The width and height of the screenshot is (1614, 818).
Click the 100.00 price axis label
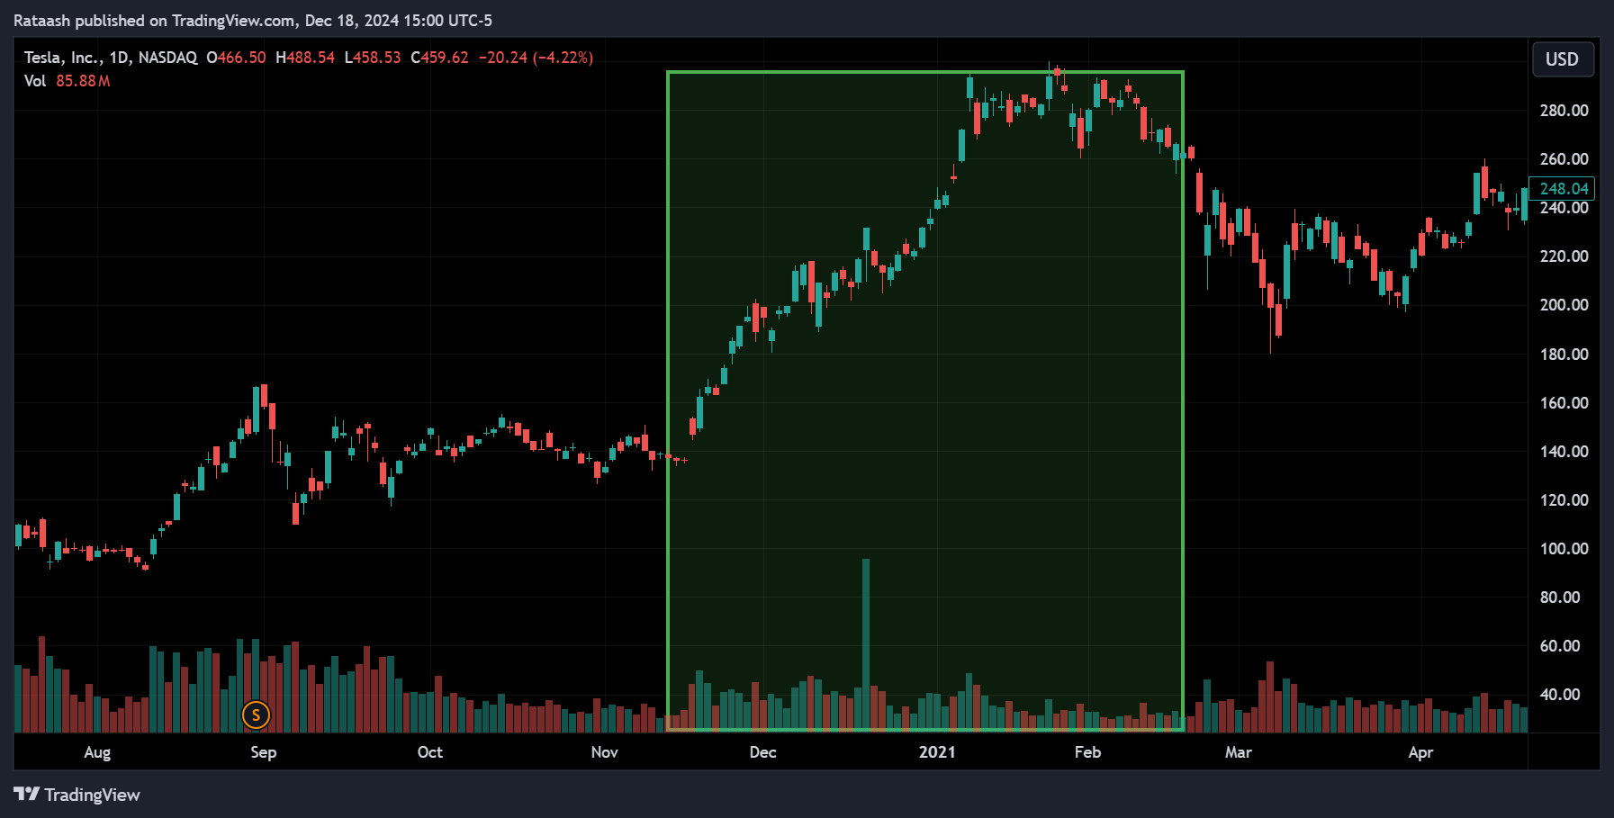(x=1564, y=549)
